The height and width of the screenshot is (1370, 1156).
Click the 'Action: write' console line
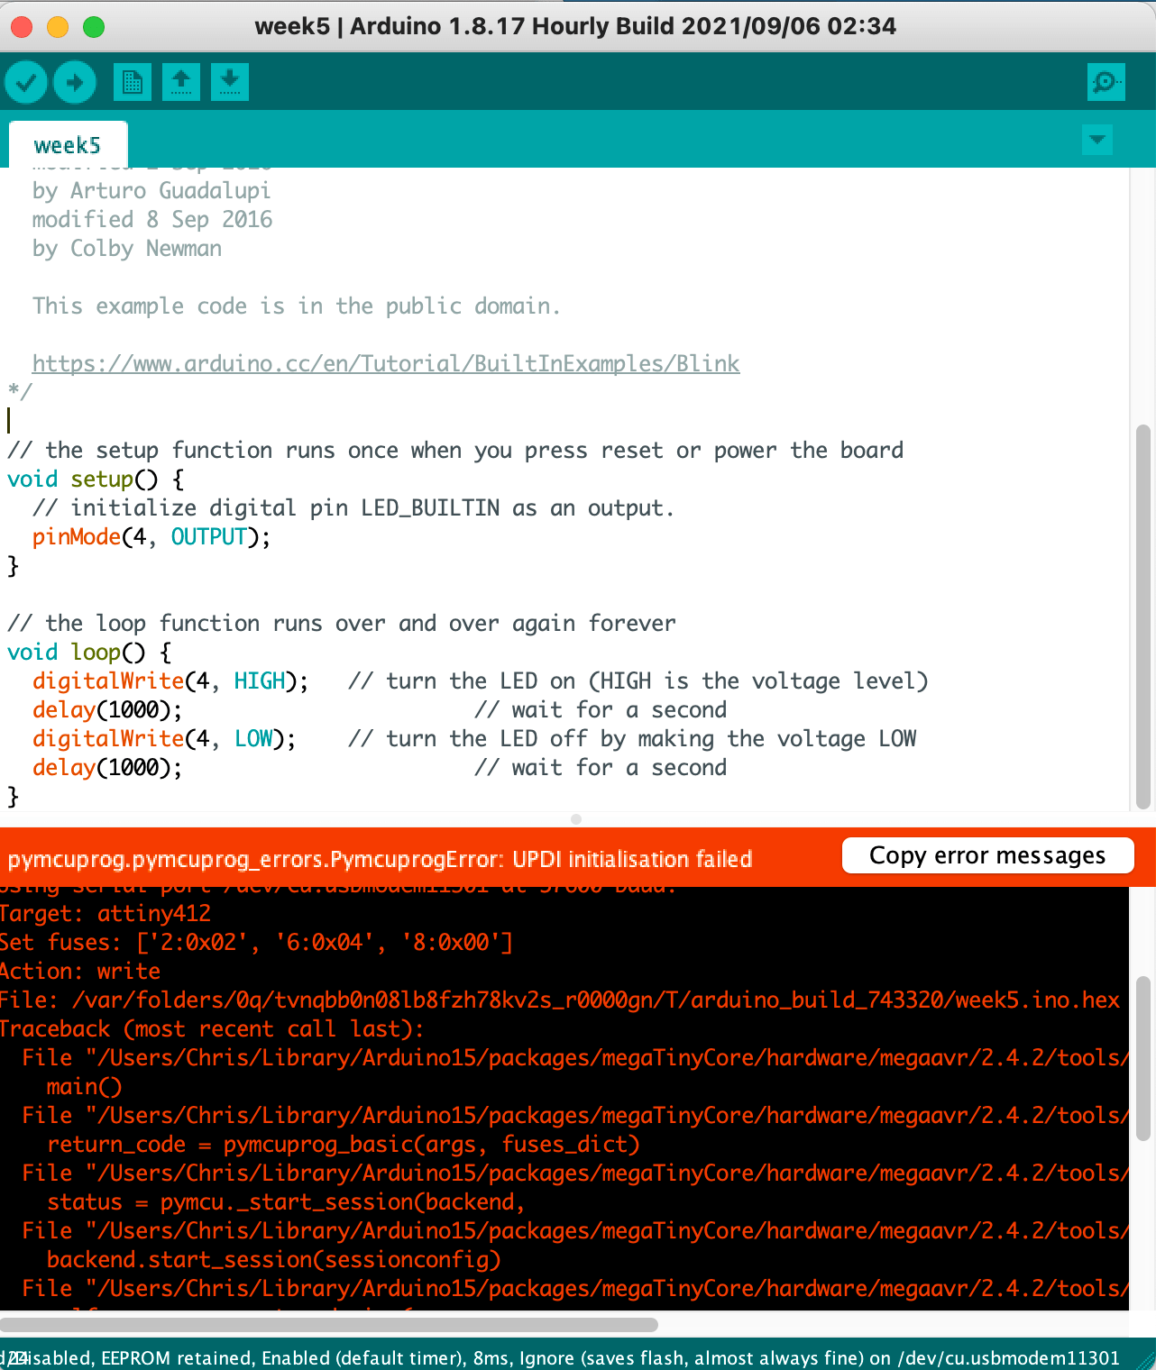[x=80, y=971]
